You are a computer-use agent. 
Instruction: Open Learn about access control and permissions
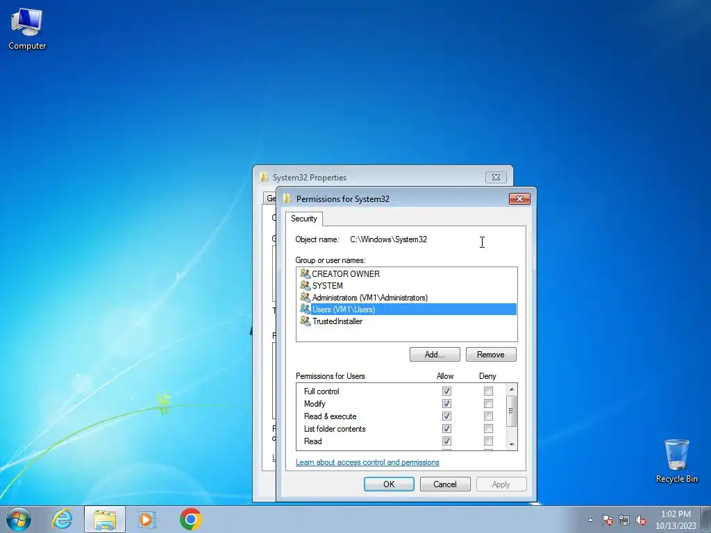[367, 462]
